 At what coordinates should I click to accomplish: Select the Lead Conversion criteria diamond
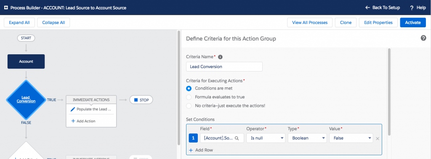(x=26, y=99)
